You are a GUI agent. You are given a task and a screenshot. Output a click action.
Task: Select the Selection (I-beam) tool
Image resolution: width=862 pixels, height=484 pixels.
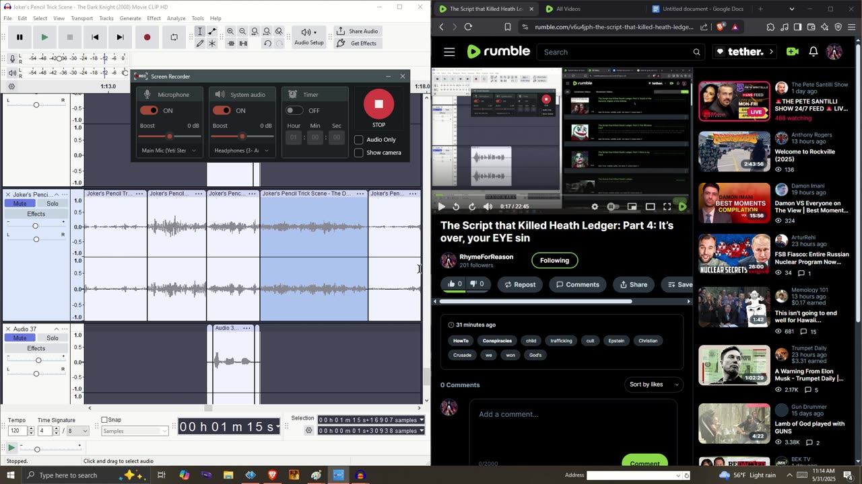(x=200, y=32)
